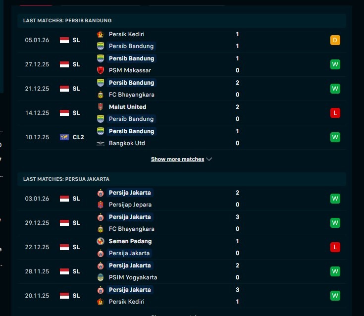
Task: Expand Show more matches for Persib Bandung
Action: click(177, 159)
